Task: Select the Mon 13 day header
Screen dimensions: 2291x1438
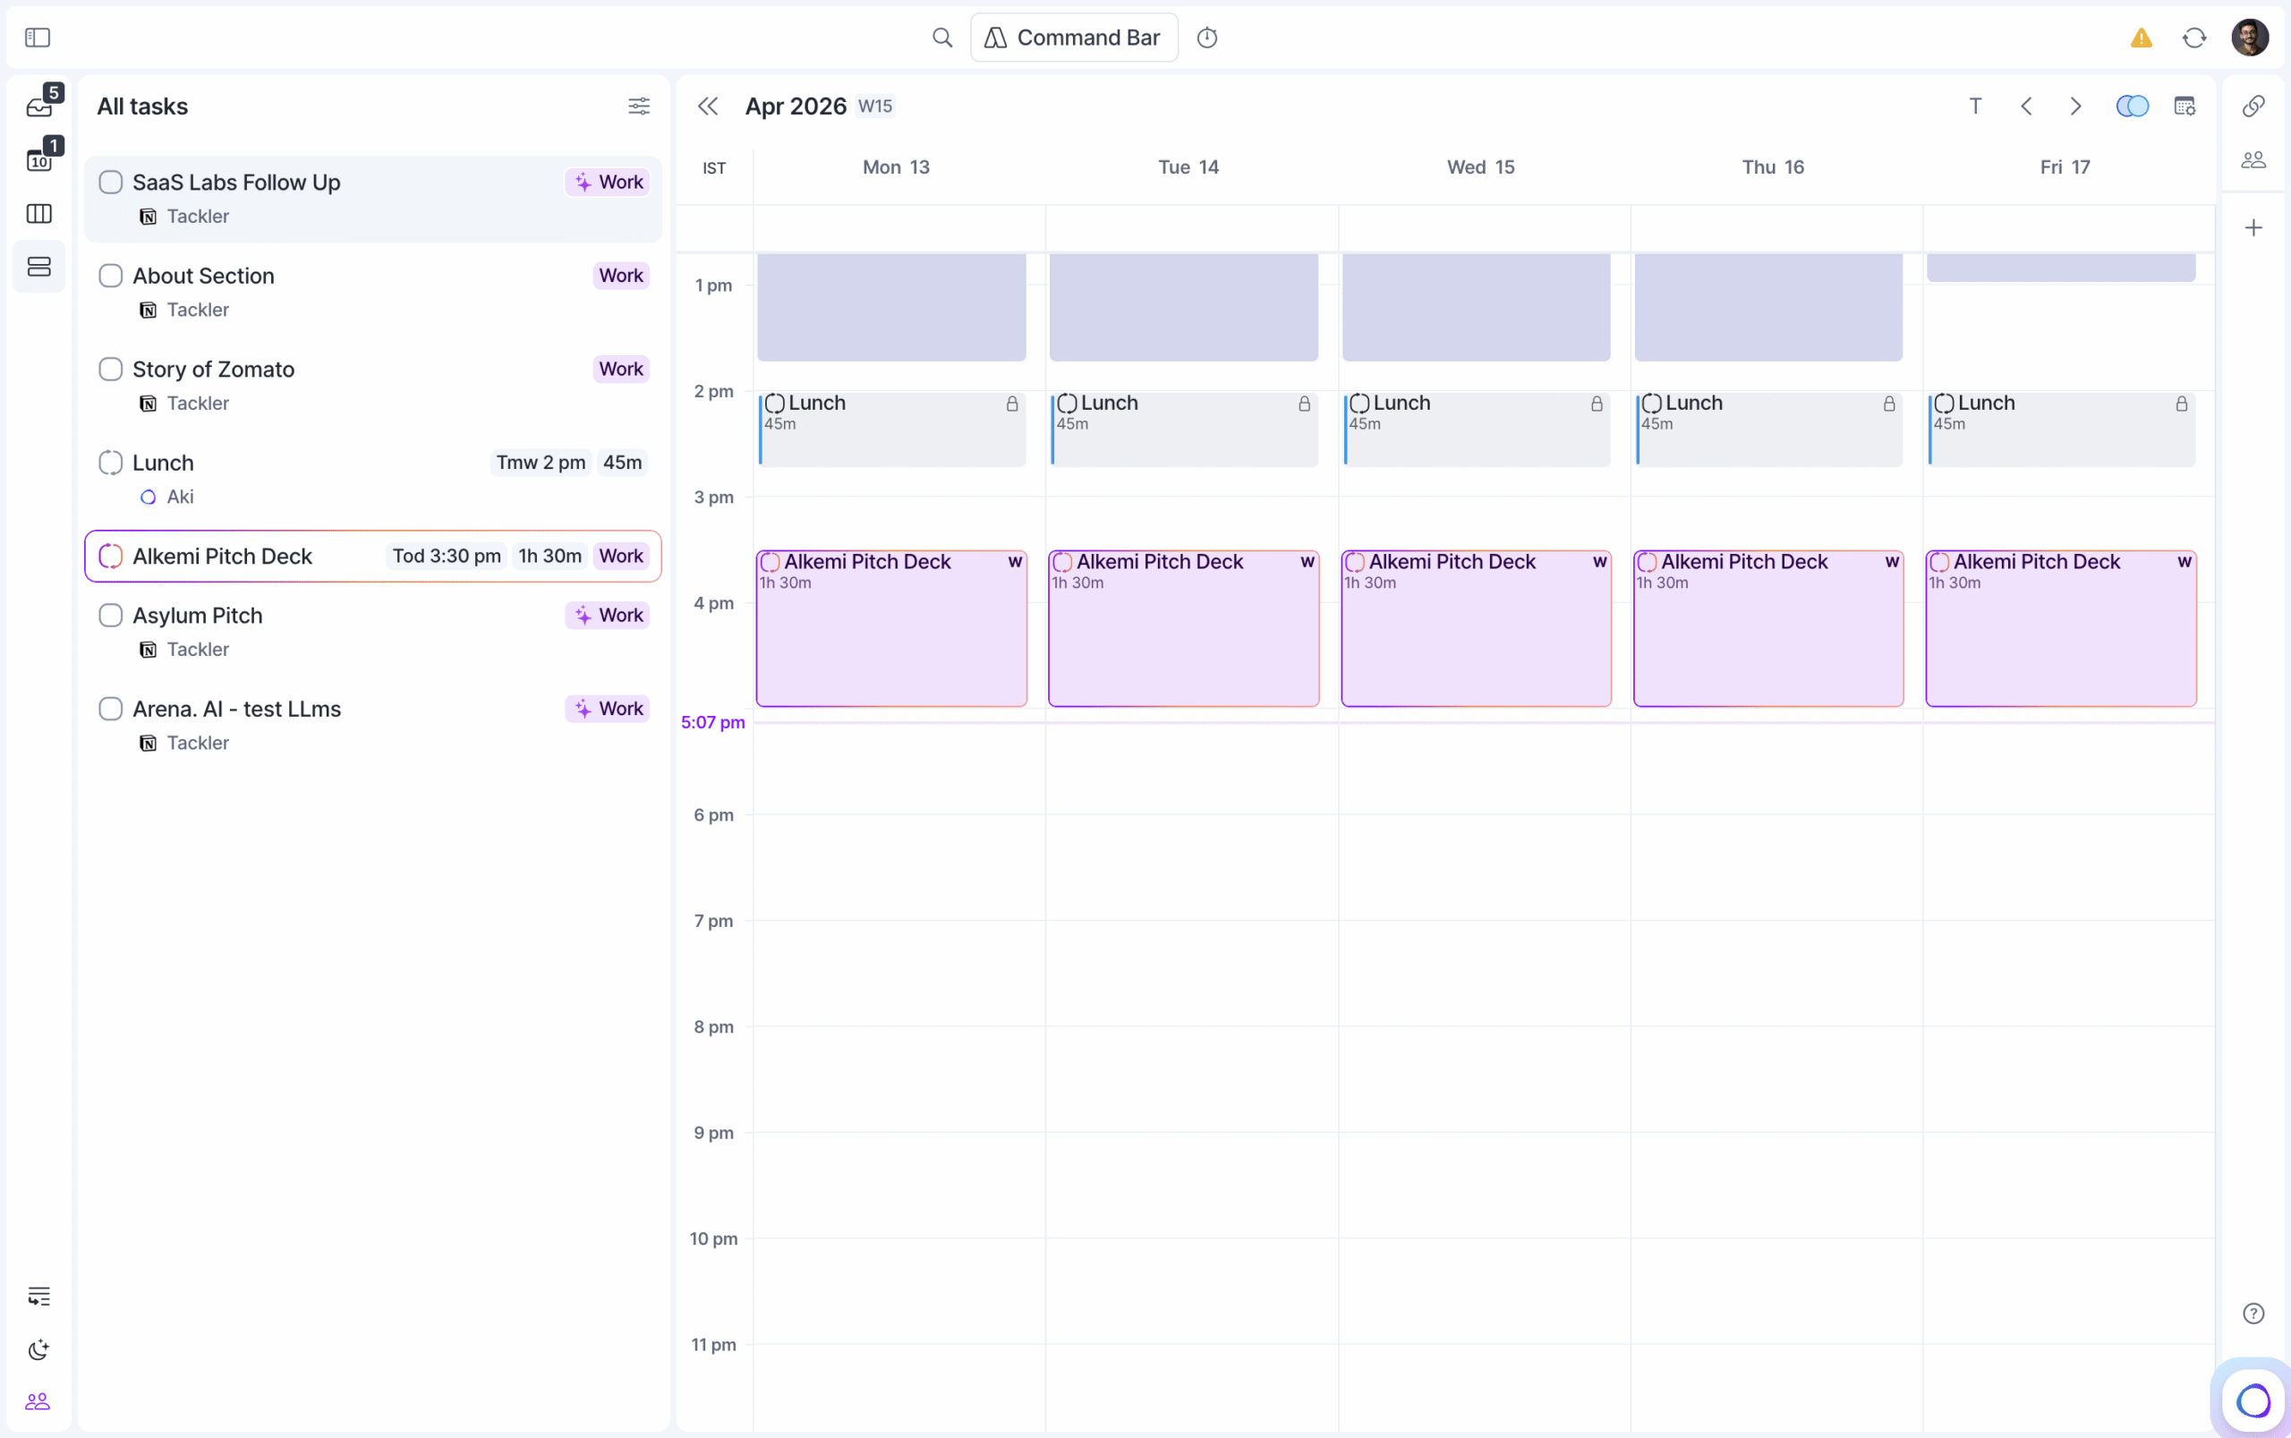Action: [x=896, y=166]
